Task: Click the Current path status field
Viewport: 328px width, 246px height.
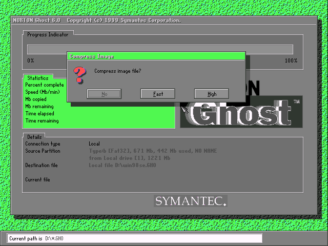Action: [134, 238]
